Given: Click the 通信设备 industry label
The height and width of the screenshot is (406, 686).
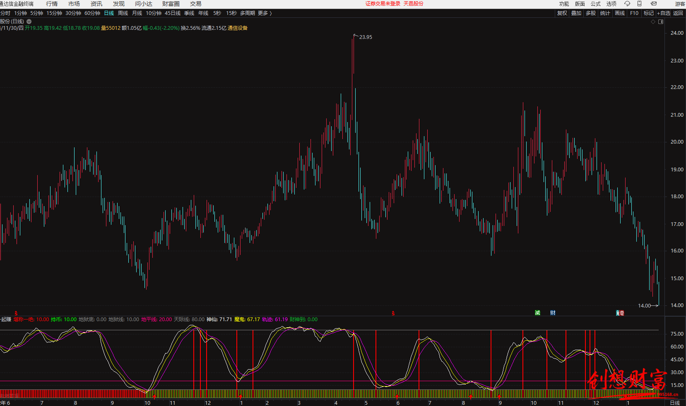Looking at the screenshot, I should pyautogui.click(x=238, y=28).
